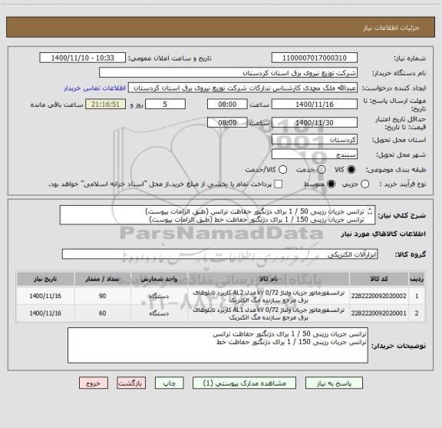Select the کالا/خدمت radio button
Viewport: 442px width, 428px height.
[282, 170]
